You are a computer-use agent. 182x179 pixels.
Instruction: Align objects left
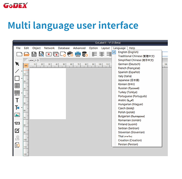(x=94, y=54)
